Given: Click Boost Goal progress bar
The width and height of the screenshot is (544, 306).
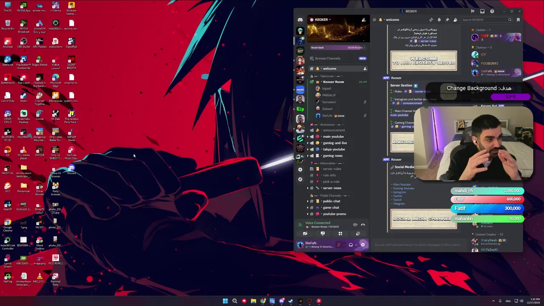Looking at the screenshot, I should [338, 48].
